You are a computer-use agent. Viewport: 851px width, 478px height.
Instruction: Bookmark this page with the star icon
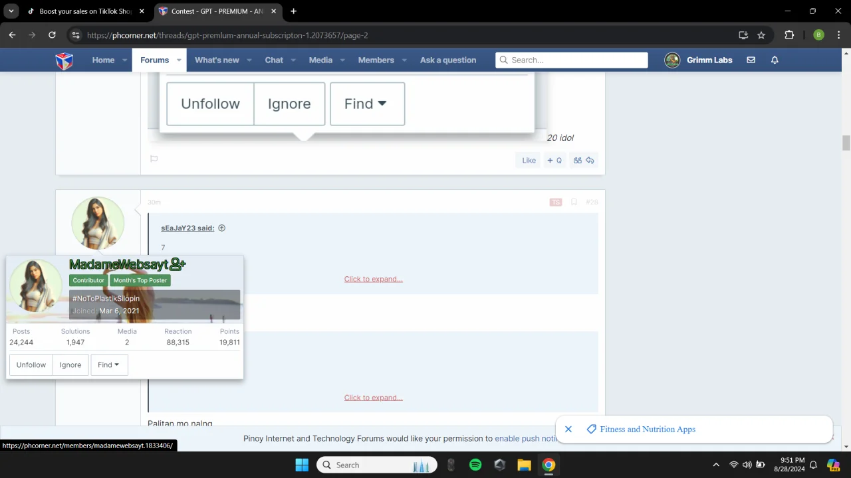tap(761, 35)
